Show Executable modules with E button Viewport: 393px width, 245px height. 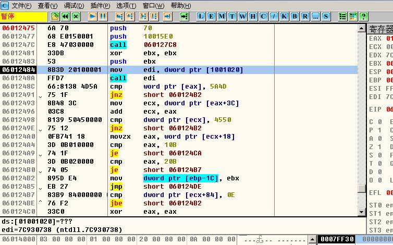[211, 17]
